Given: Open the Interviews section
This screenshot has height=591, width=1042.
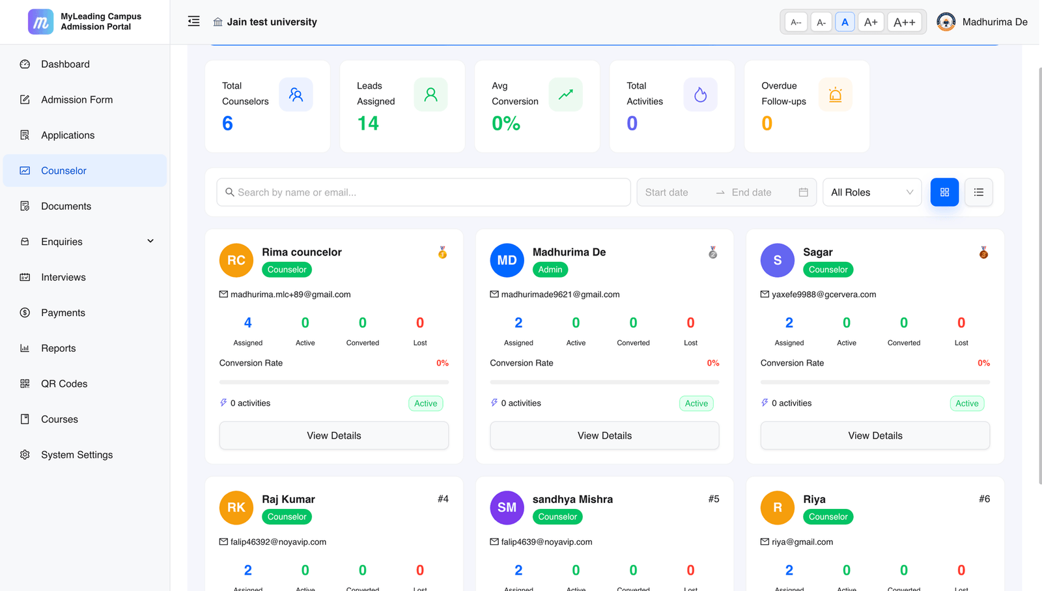Looking at the screenshot, I should pos(85,277).
